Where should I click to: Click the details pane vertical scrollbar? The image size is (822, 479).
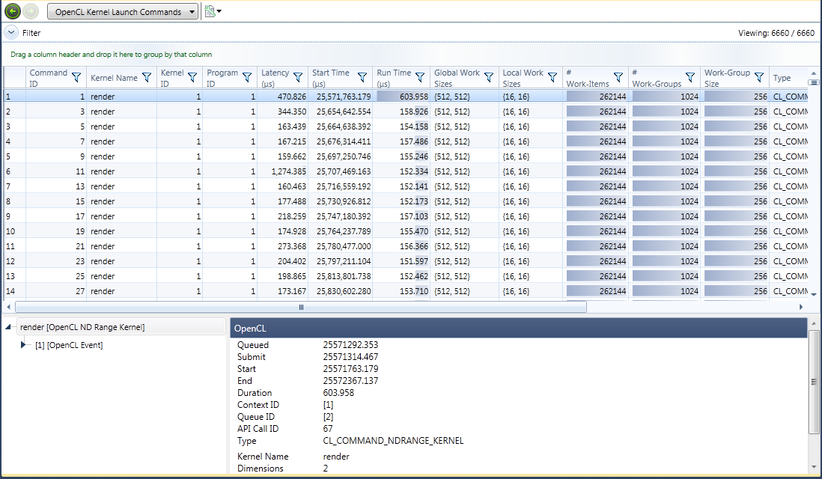[813, 382]
